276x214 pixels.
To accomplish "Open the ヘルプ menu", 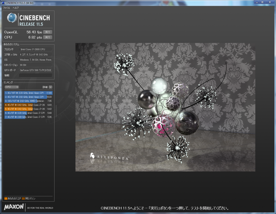I will (16, 7).
